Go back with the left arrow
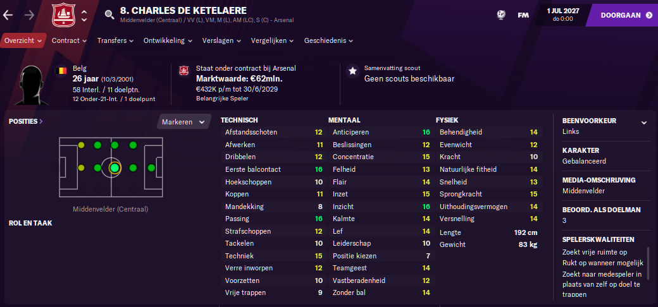The image size is (658, 307). (x=8, y=16)
